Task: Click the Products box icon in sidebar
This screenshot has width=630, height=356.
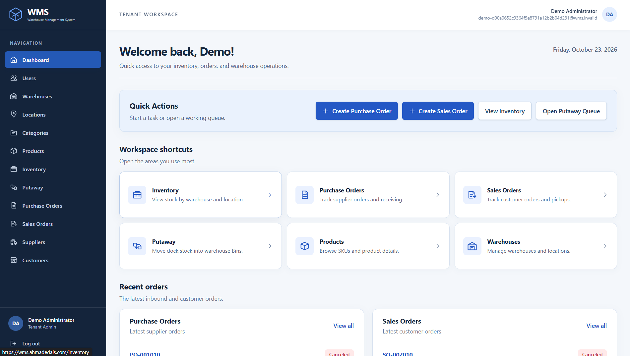Action: tap(14, 151)
